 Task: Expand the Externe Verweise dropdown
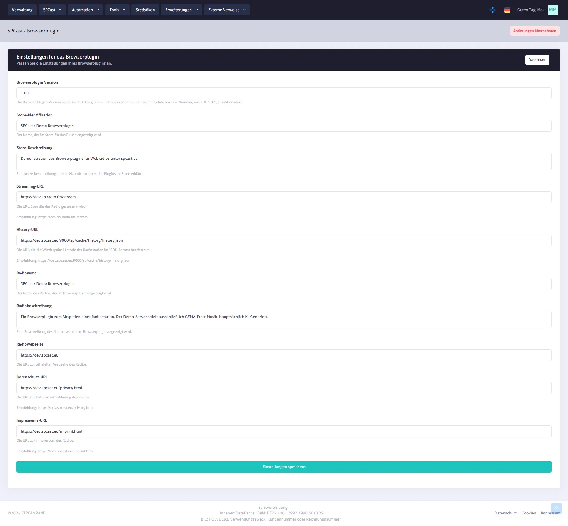click(227, 10)
